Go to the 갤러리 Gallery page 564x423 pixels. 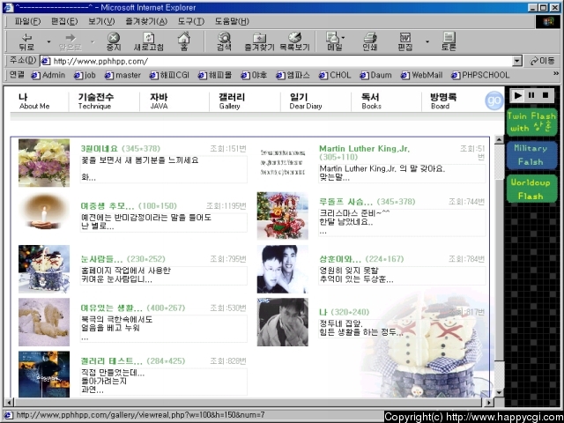pyautogui.click(x=232, y=101)
